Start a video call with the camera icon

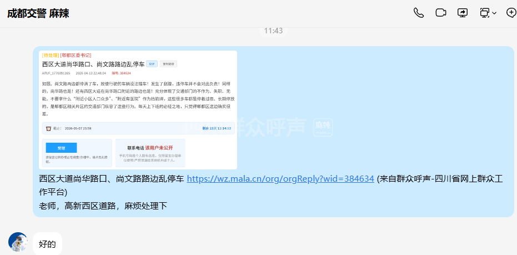(441, 13)
